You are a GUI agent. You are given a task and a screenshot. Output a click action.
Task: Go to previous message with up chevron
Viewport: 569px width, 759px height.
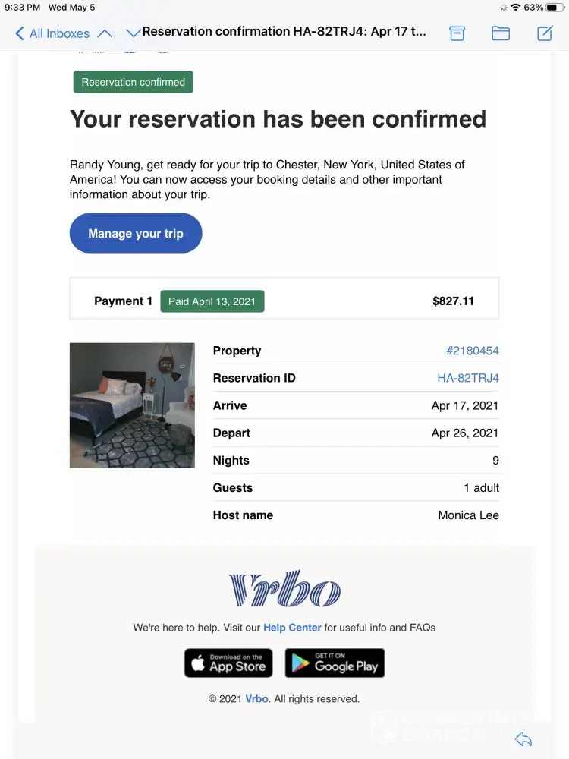[105, 33]
